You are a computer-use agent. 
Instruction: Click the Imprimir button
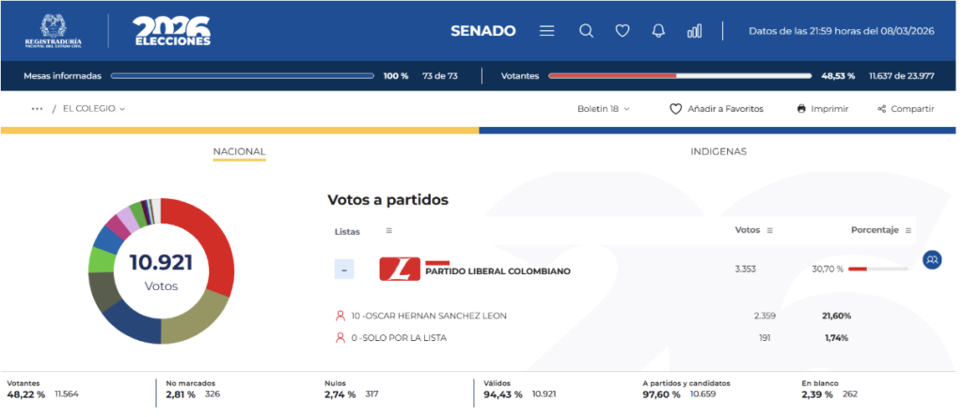click(x=822, y=109)
